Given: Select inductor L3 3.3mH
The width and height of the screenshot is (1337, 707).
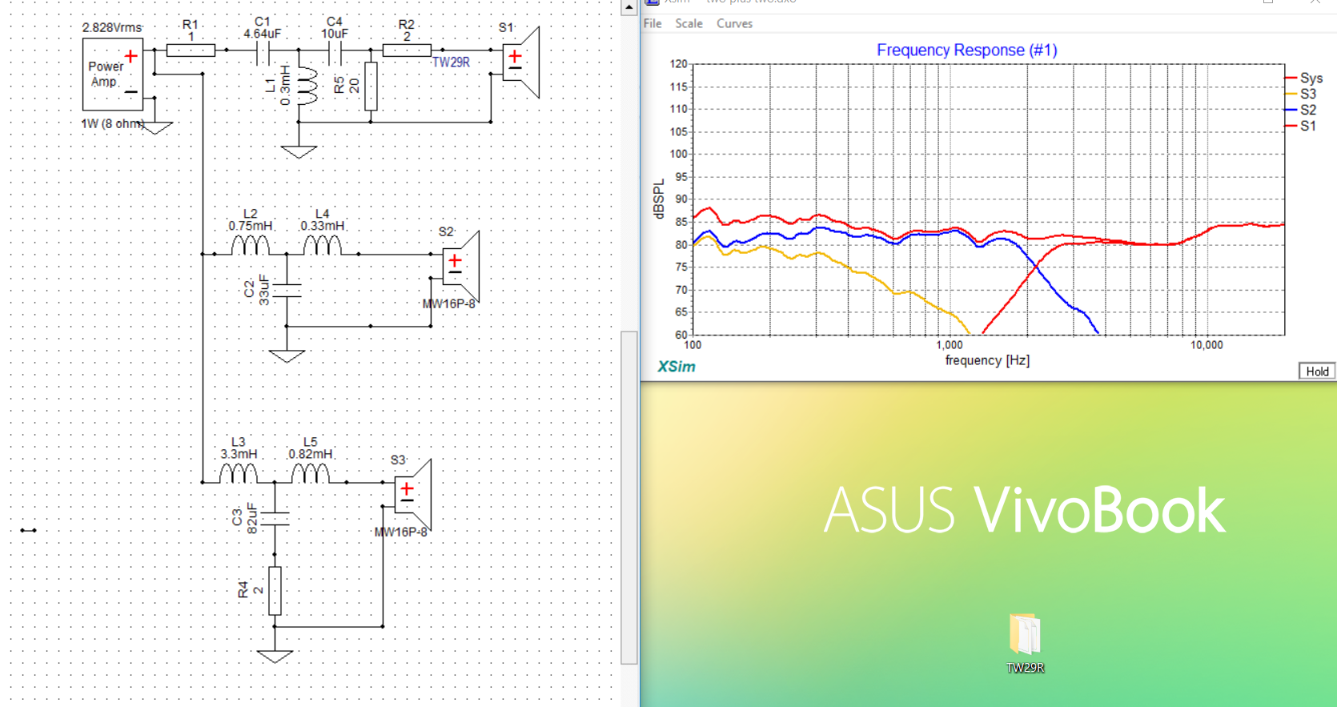Looking at the screenshot, I should coord(239,473).
